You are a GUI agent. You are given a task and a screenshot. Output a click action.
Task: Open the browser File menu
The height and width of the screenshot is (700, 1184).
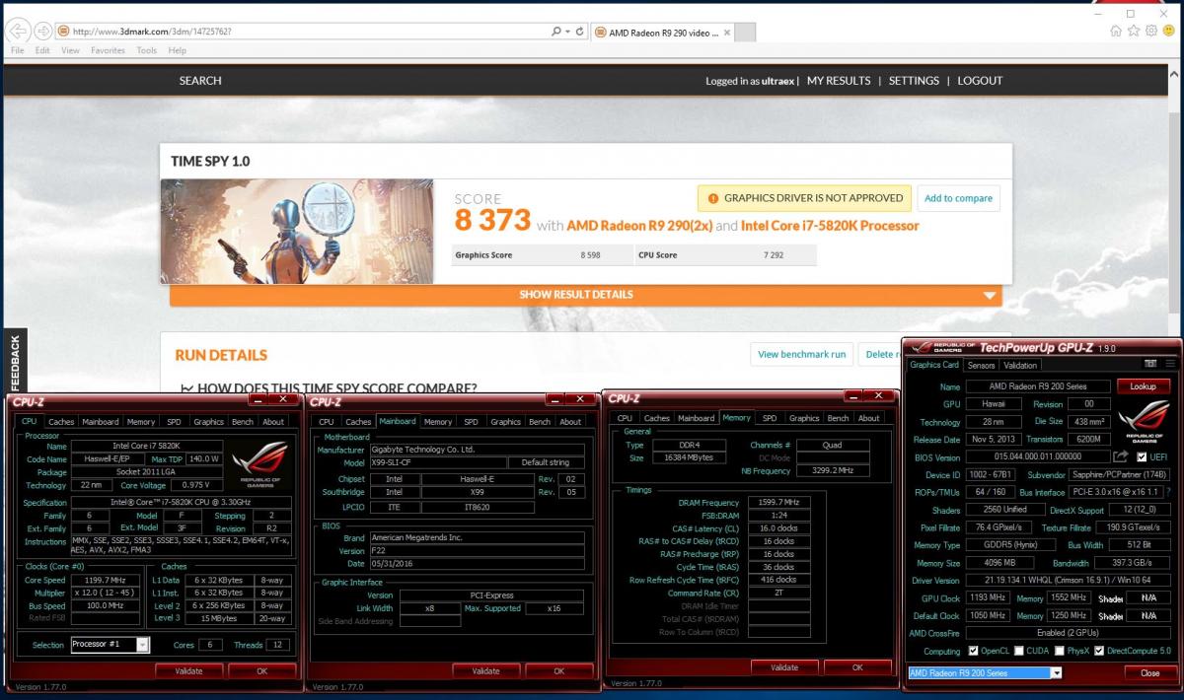pos(17,50)
